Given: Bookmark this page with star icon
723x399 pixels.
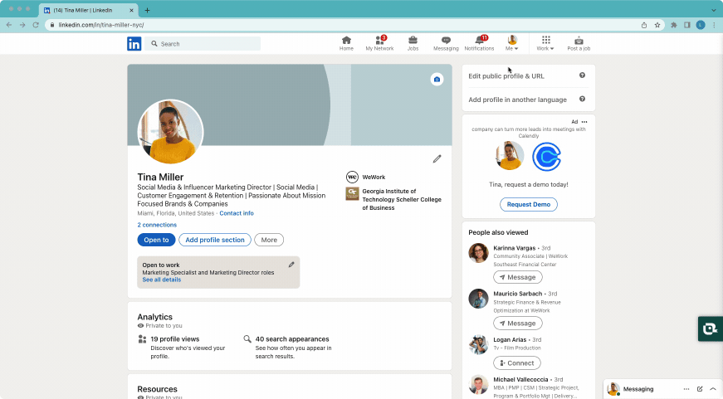Looking at the screenshot, I should click(657, 25).
